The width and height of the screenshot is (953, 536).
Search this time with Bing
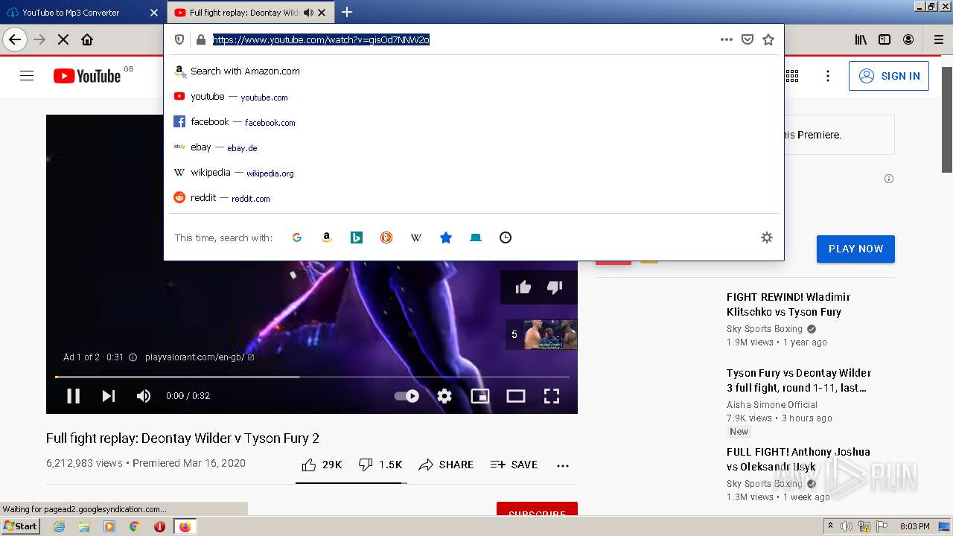point(357,237)
